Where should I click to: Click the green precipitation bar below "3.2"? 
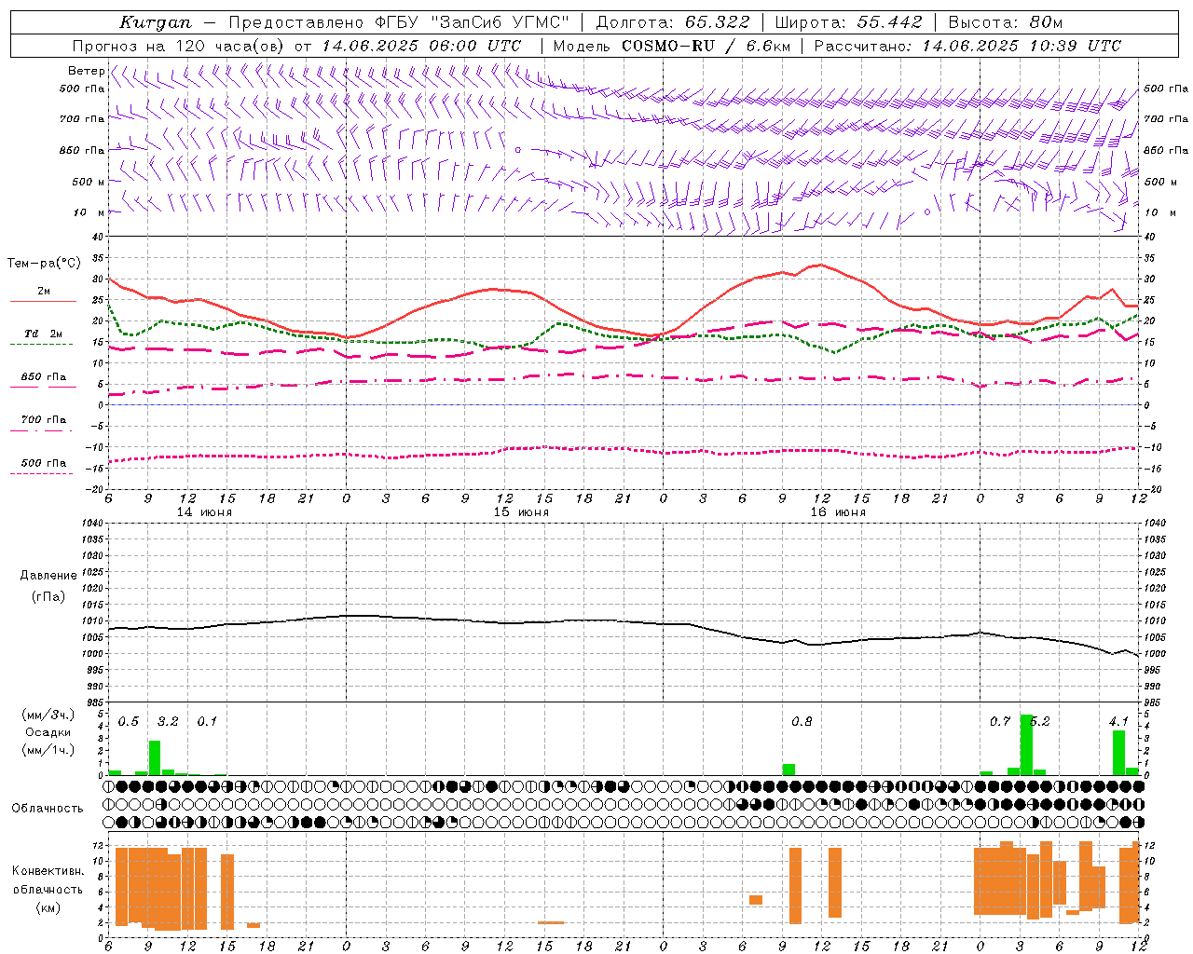coord(155,758)
